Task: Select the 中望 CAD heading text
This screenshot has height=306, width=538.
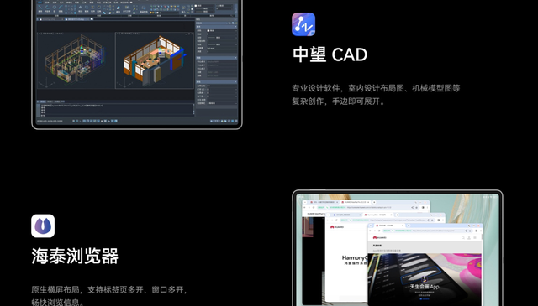Action: (330, 54)
